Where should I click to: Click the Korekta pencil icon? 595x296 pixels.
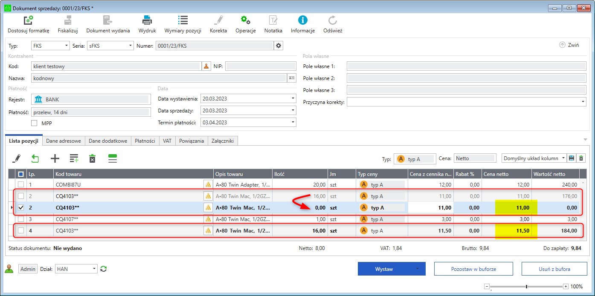[218, 20]
